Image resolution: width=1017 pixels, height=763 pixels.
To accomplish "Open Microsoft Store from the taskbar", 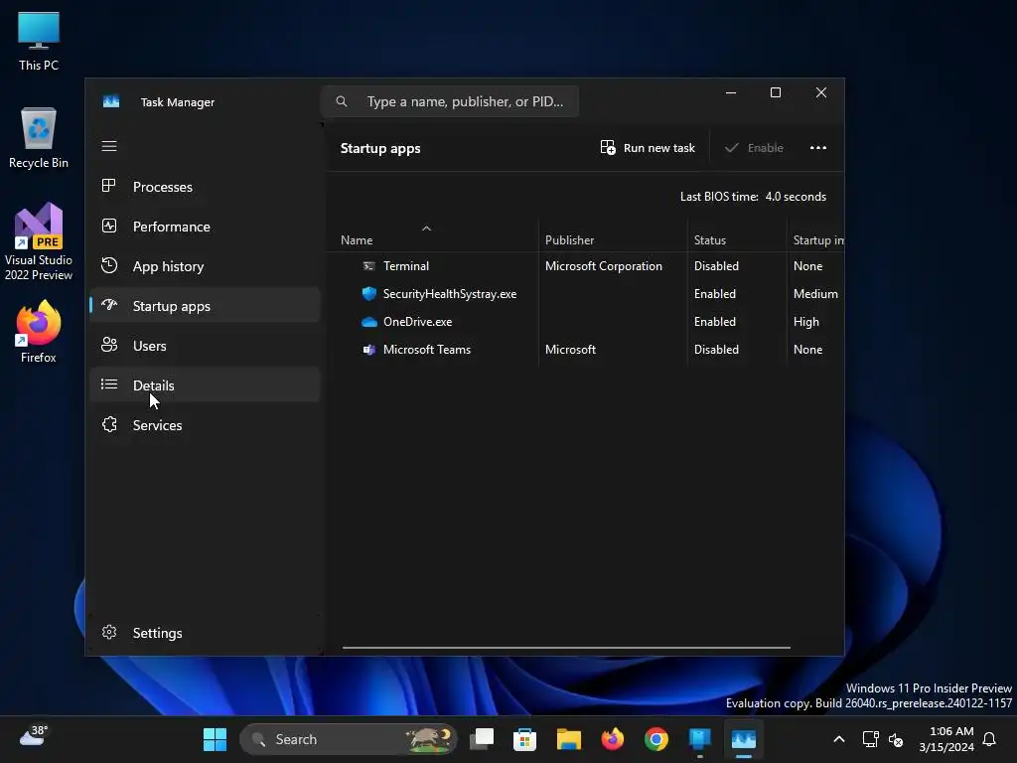I will pyautogui.click(x=524, y=739).
